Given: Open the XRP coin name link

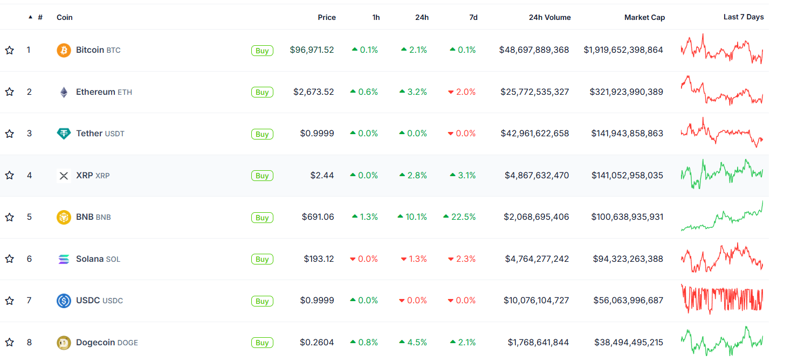Looking at the screenshot, I should (93, 176).
